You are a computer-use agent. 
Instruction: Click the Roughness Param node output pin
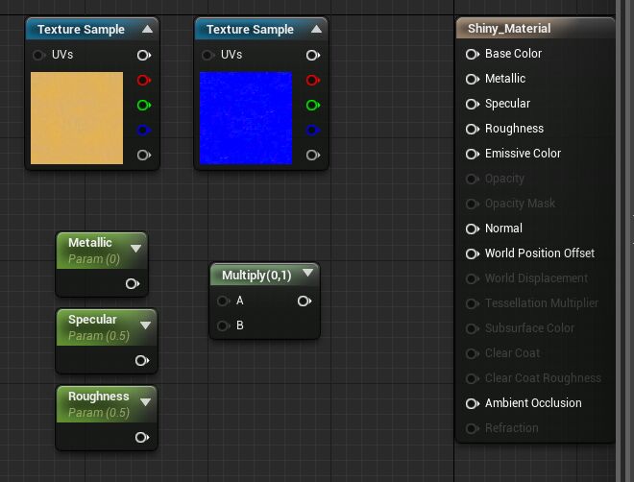(x=142, y=438)
